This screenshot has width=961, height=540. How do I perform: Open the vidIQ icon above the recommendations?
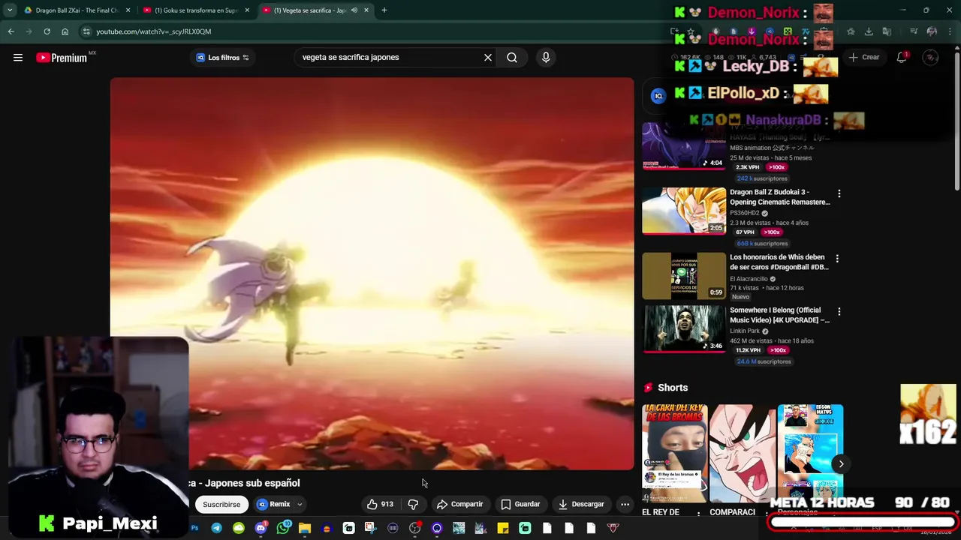pyautogui.click(x=658, y=95)
